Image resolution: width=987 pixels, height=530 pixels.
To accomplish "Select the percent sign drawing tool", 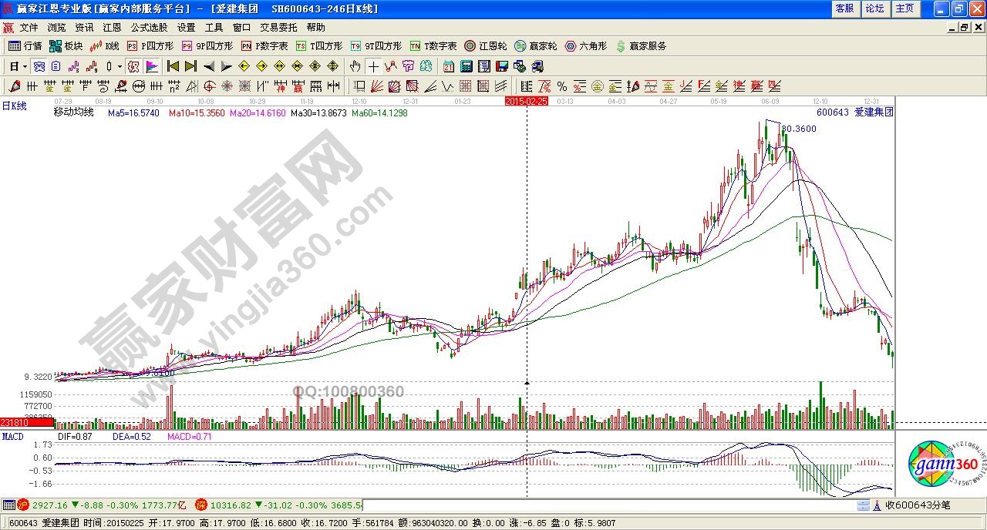I will click(562, 86).
